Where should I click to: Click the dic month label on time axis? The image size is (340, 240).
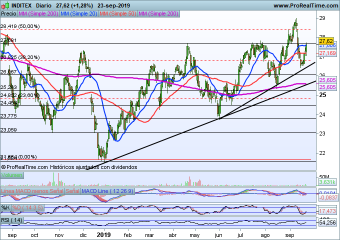[x=83, y=235]
